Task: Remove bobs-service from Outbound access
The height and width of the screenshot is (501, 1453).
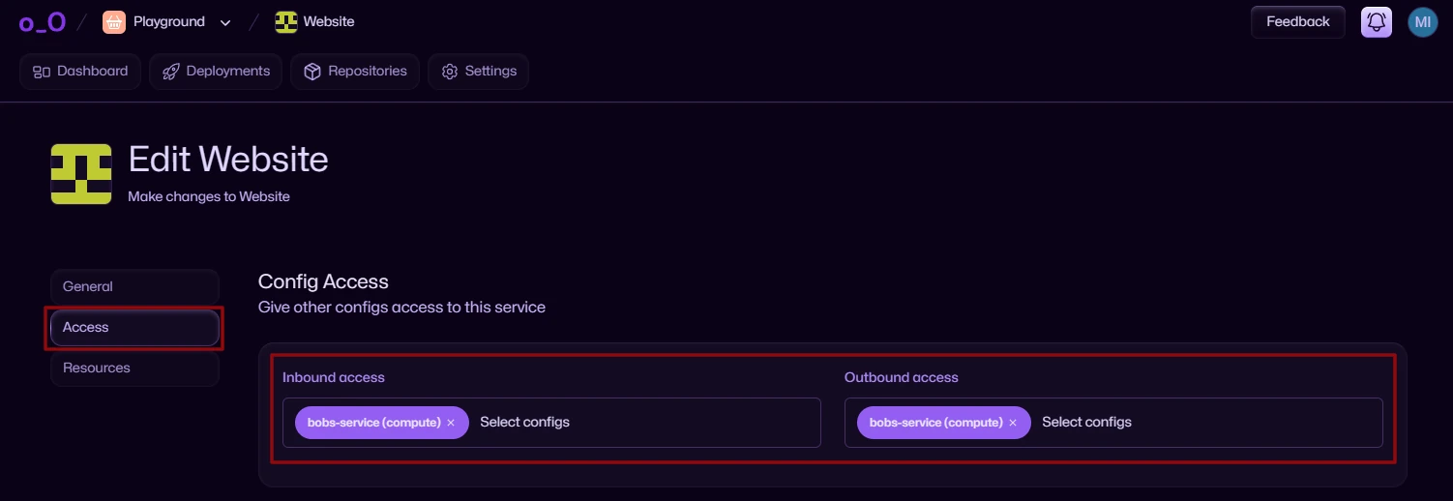Action: coord(1013,423)
